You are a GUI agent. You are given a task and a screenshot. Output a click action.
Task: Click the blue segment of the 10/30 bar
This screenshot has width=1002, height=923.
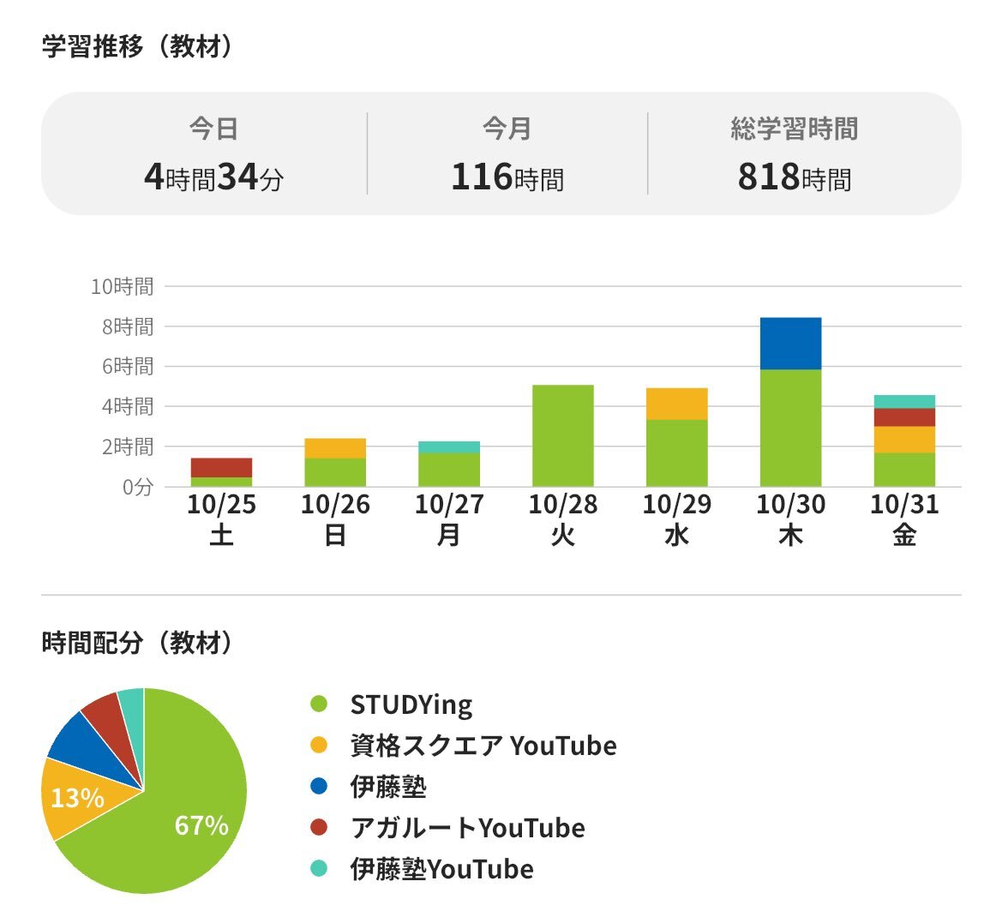pyautogui.click(x=790, y=344)
